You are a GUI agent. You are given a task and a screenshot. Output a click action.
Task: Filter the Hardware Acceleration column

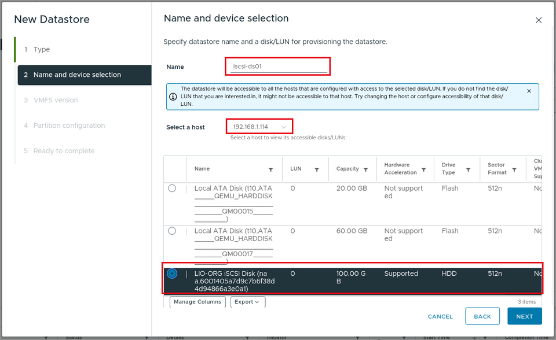pos(423,170)
